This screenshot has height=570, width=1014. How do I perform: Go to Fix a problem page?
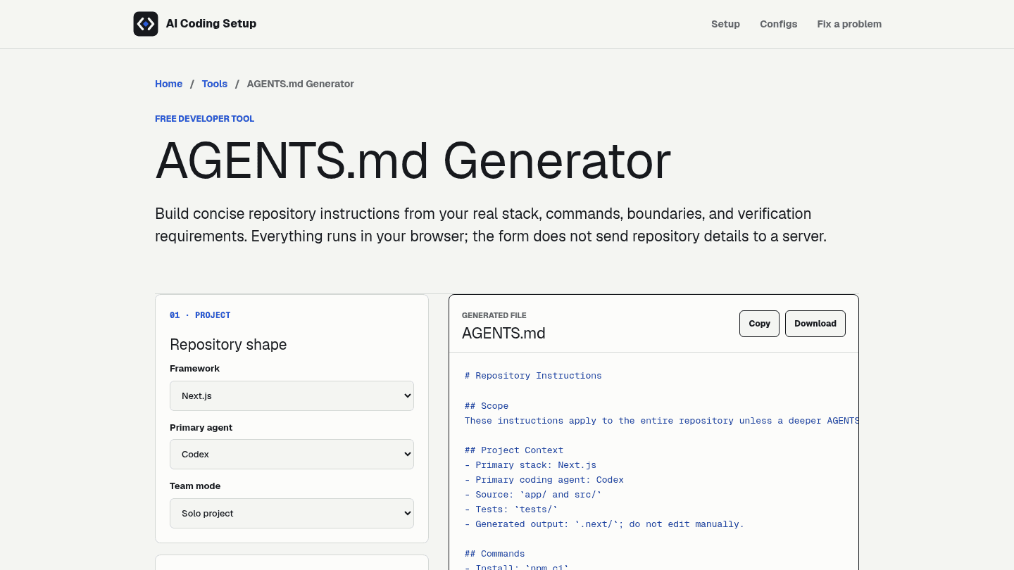pos(849,24)
